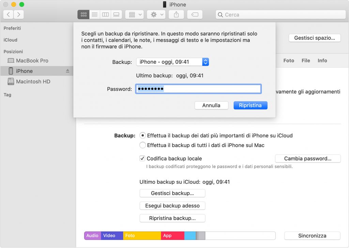Click the Share toolbar icon
Image resolution: width=349 pixels, height=248 pixels.
pyautogui.click(x=176, y=15)
